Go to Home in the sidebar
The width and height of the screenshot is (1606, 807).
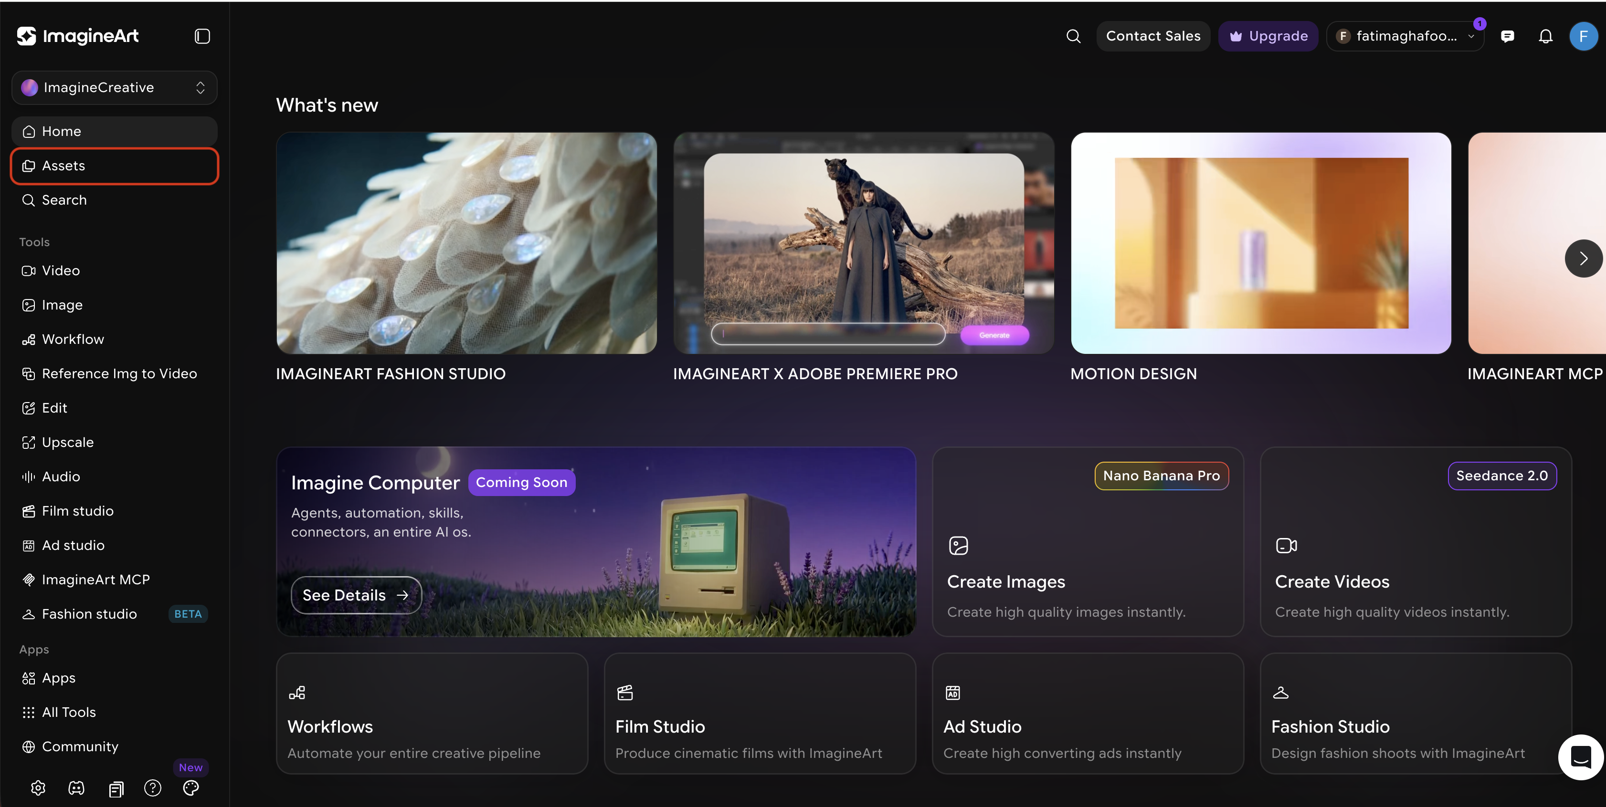(x=114, y=131)
